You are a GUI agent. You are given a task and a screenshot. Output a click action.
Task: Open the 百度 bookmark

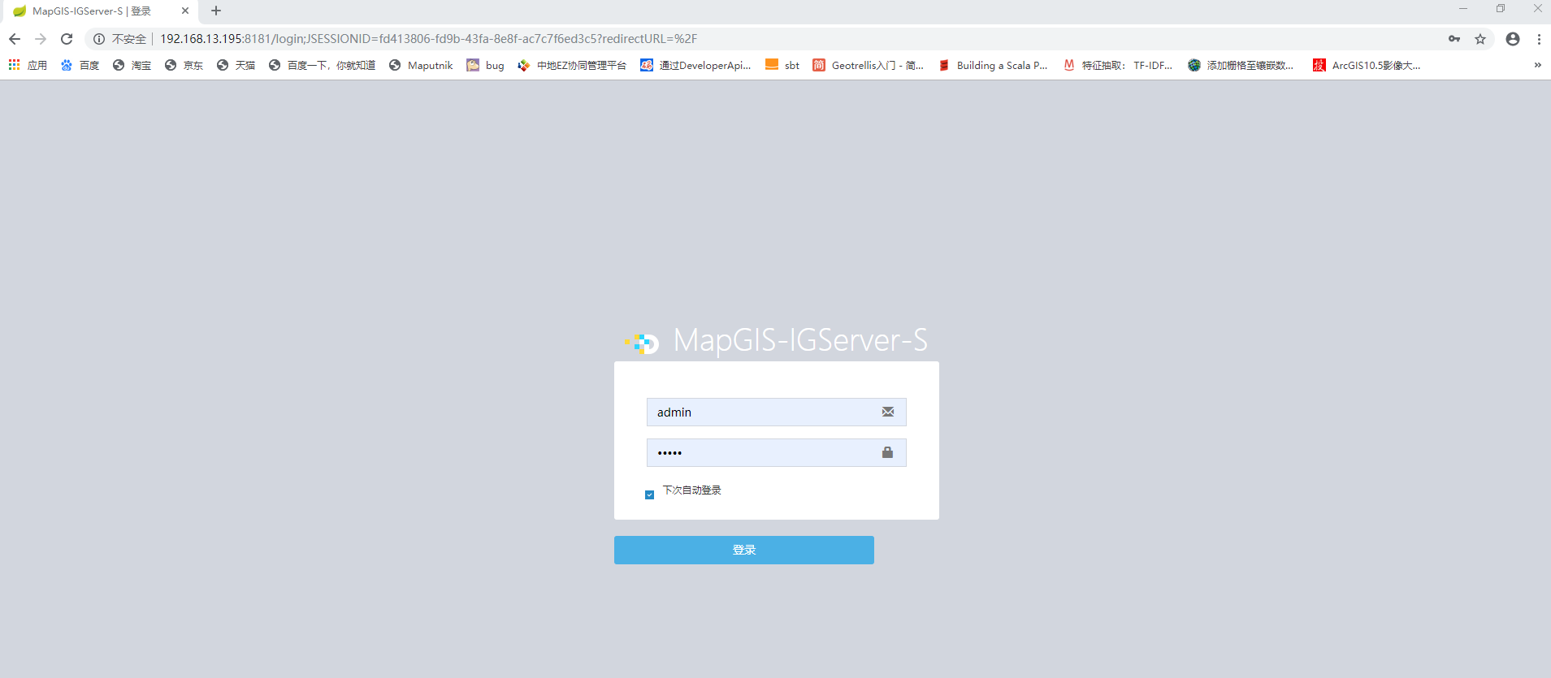click(80, 65)
